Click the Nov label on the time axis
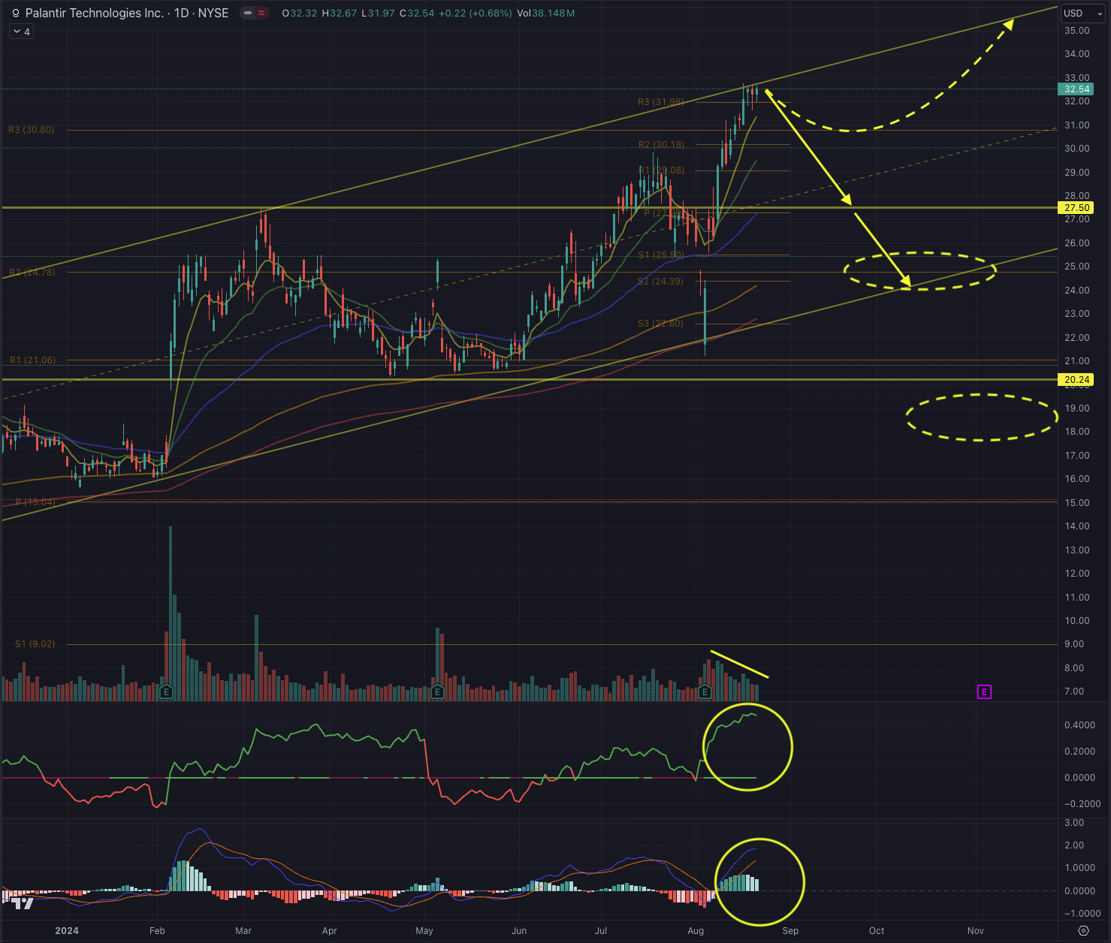 point(976,931)
